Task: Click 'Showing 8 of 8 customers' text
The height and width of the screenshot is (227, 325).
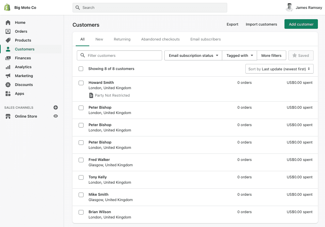Action: click(x=111, y=69)
